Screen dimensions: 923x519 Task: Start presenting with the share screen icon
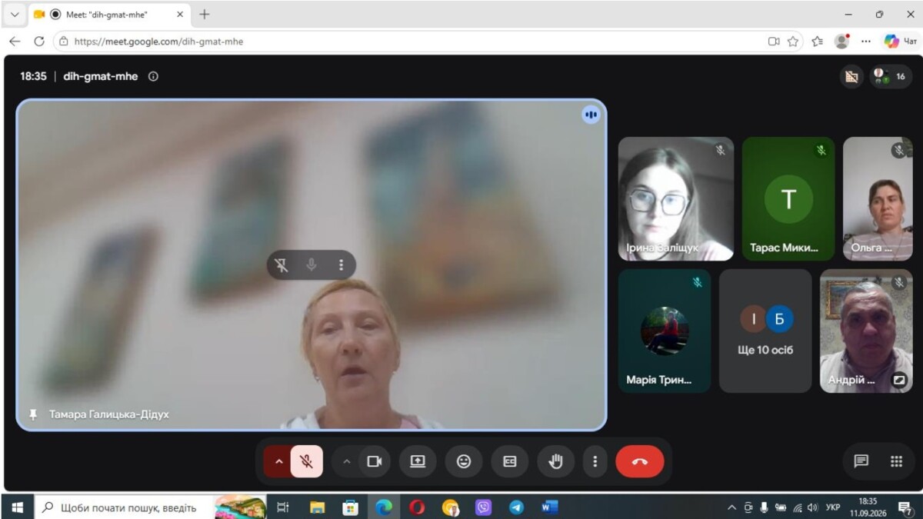click(x=418, y=461)
